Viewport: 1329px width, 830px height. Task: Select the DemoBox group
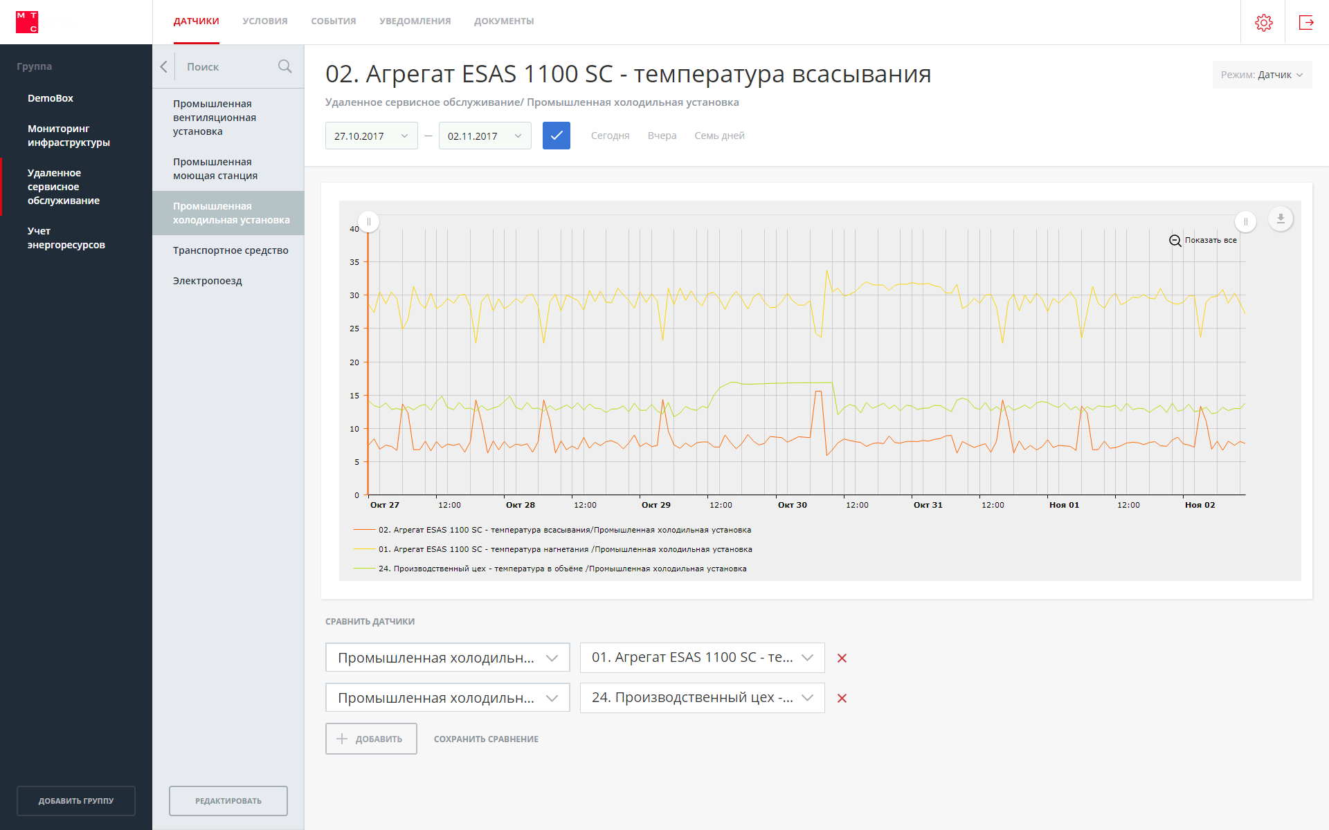click(x=51, y=98)
